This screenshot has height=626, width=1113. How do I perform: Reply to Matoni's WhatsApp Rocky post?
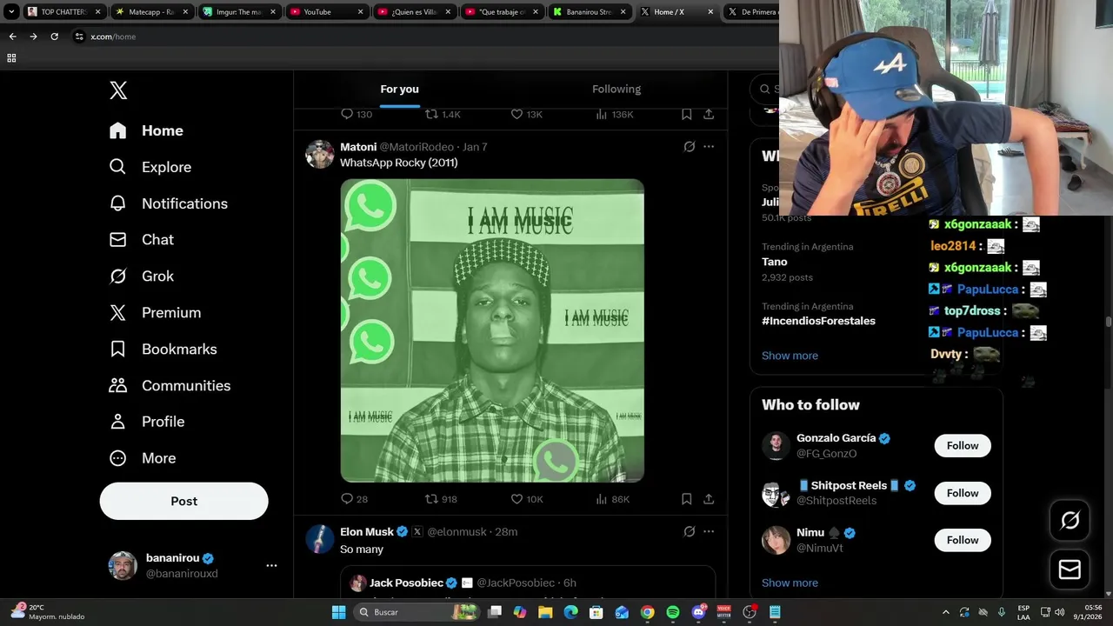(x=347, y=499)
